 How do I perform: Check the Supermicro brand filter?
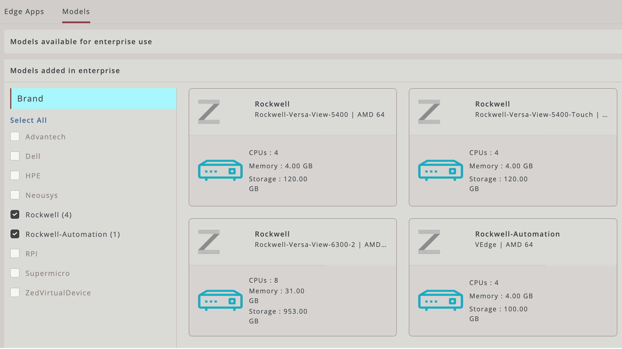pyautogui.click(x=15, y=273)
